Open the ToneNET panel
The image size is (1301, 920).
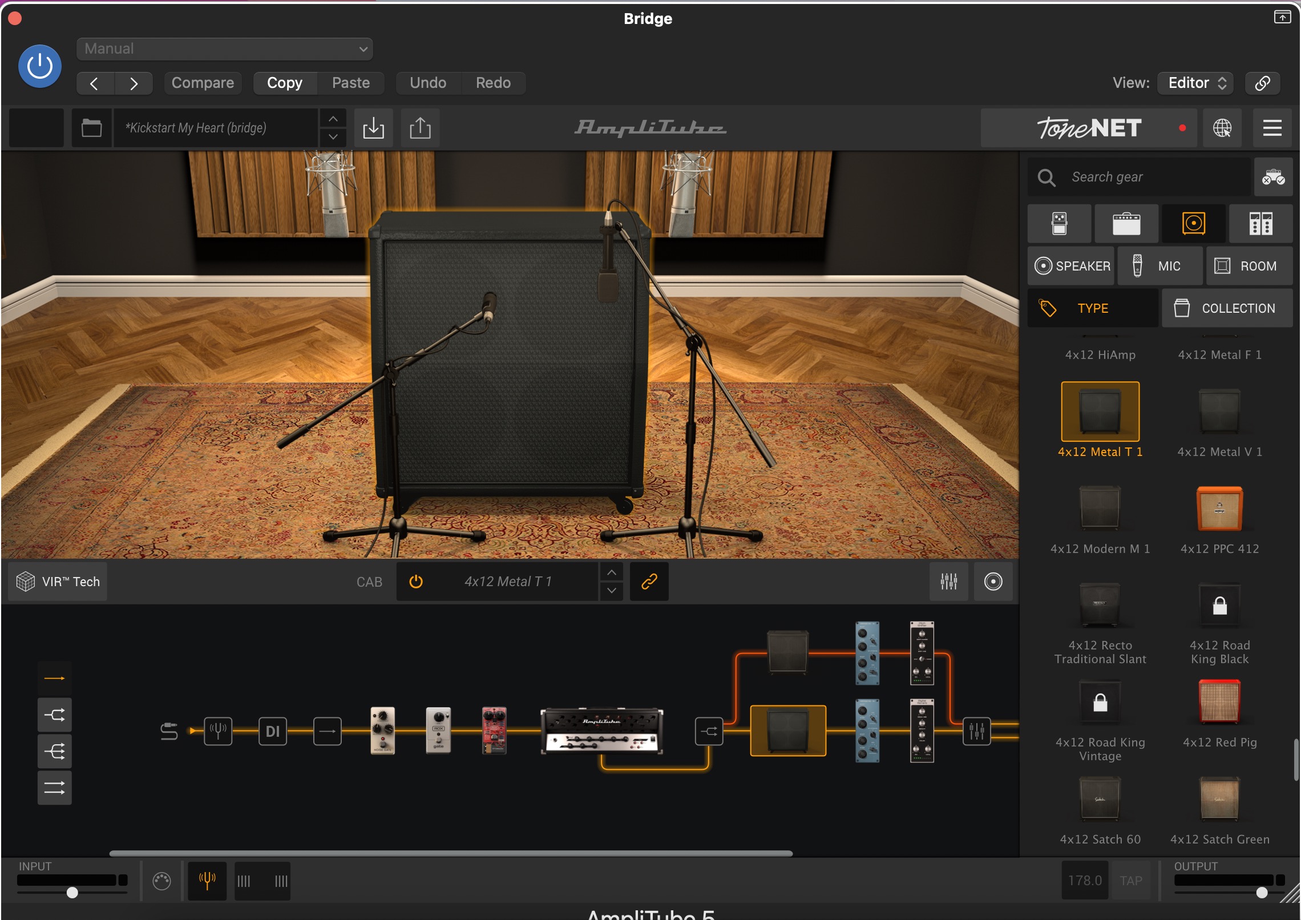point(1089,128)
